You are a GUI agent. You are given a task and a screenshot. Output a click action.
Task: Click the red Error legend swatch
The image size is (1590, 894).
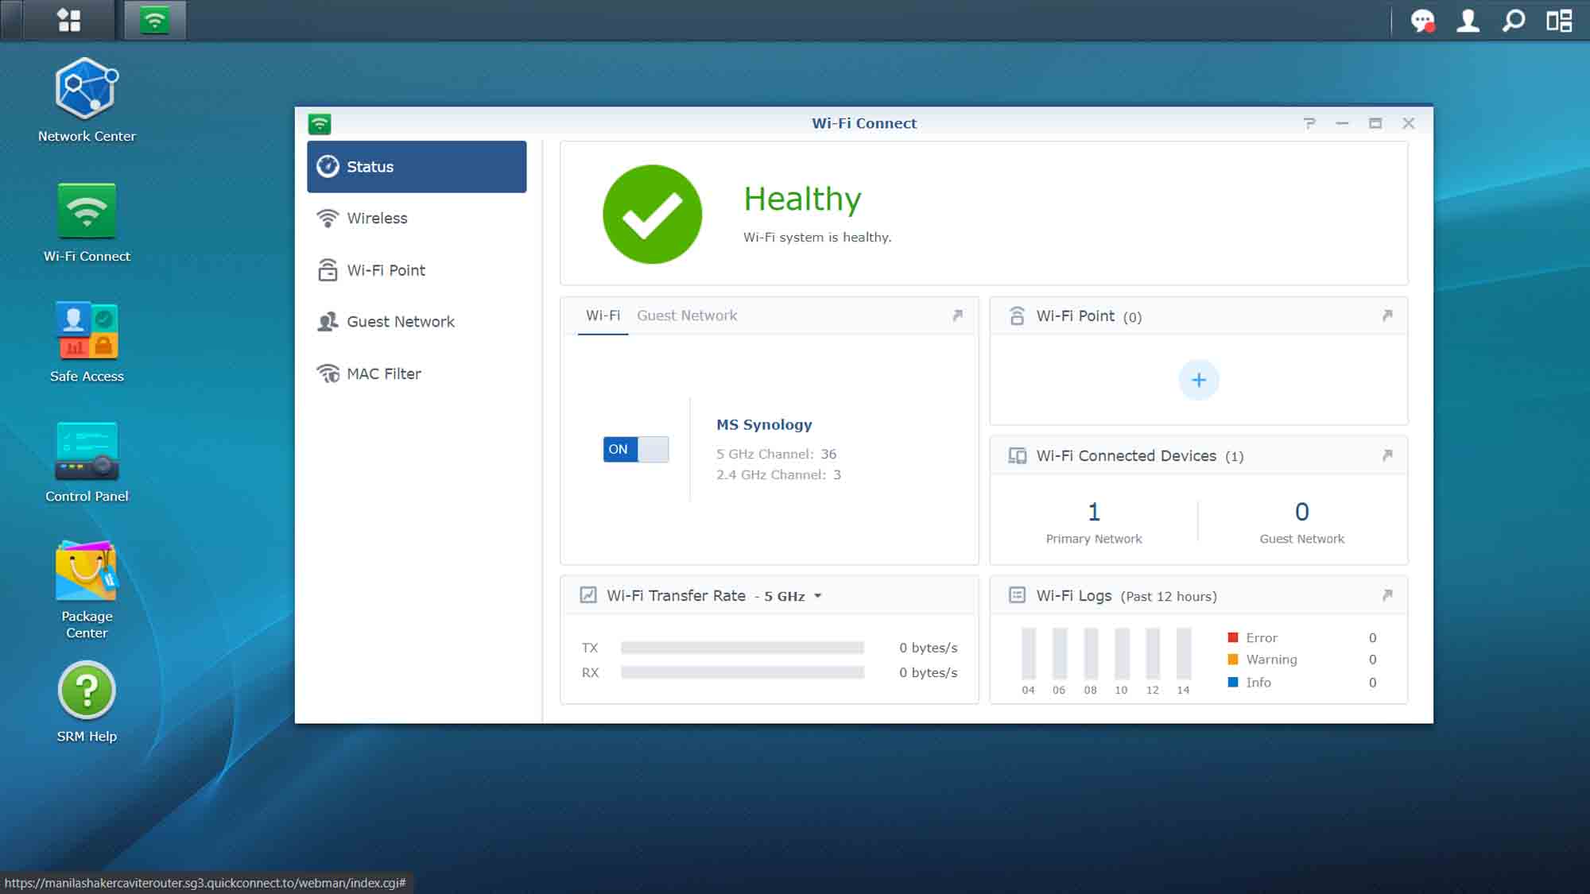point(1233,637)
